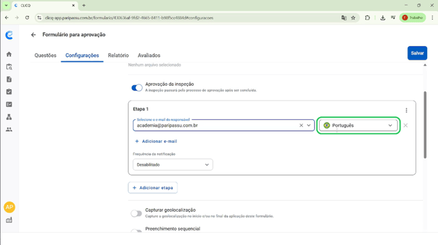The height and width of the screenshot is (245, 438).
Task: Open the checklist tasks sidebar icon
Action: (x=9, y=92)
